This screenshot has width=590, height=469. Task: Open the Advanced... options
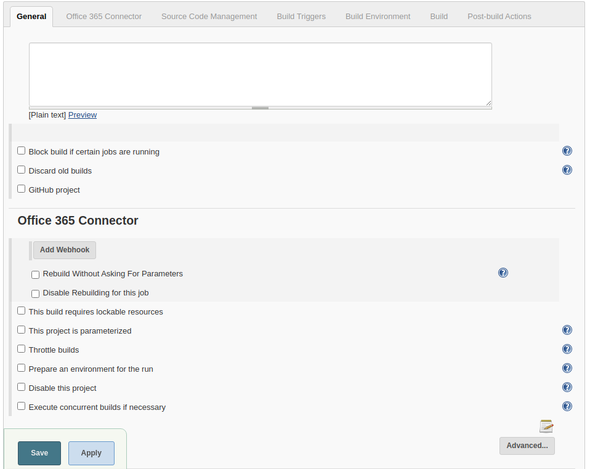point(527,446)
